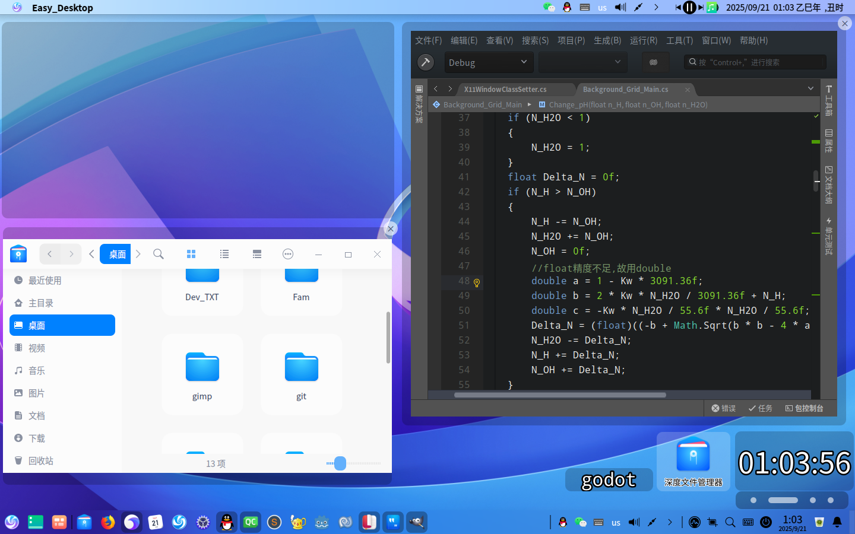Open the 属性 properties side panel

coord(829,141)
